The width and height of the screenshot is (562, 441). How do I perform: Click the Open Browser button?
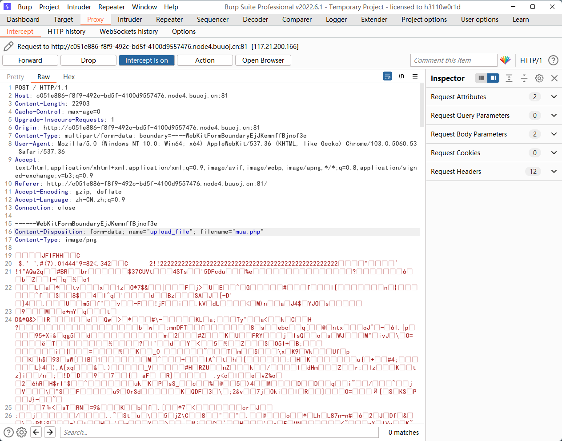[263, 60]
